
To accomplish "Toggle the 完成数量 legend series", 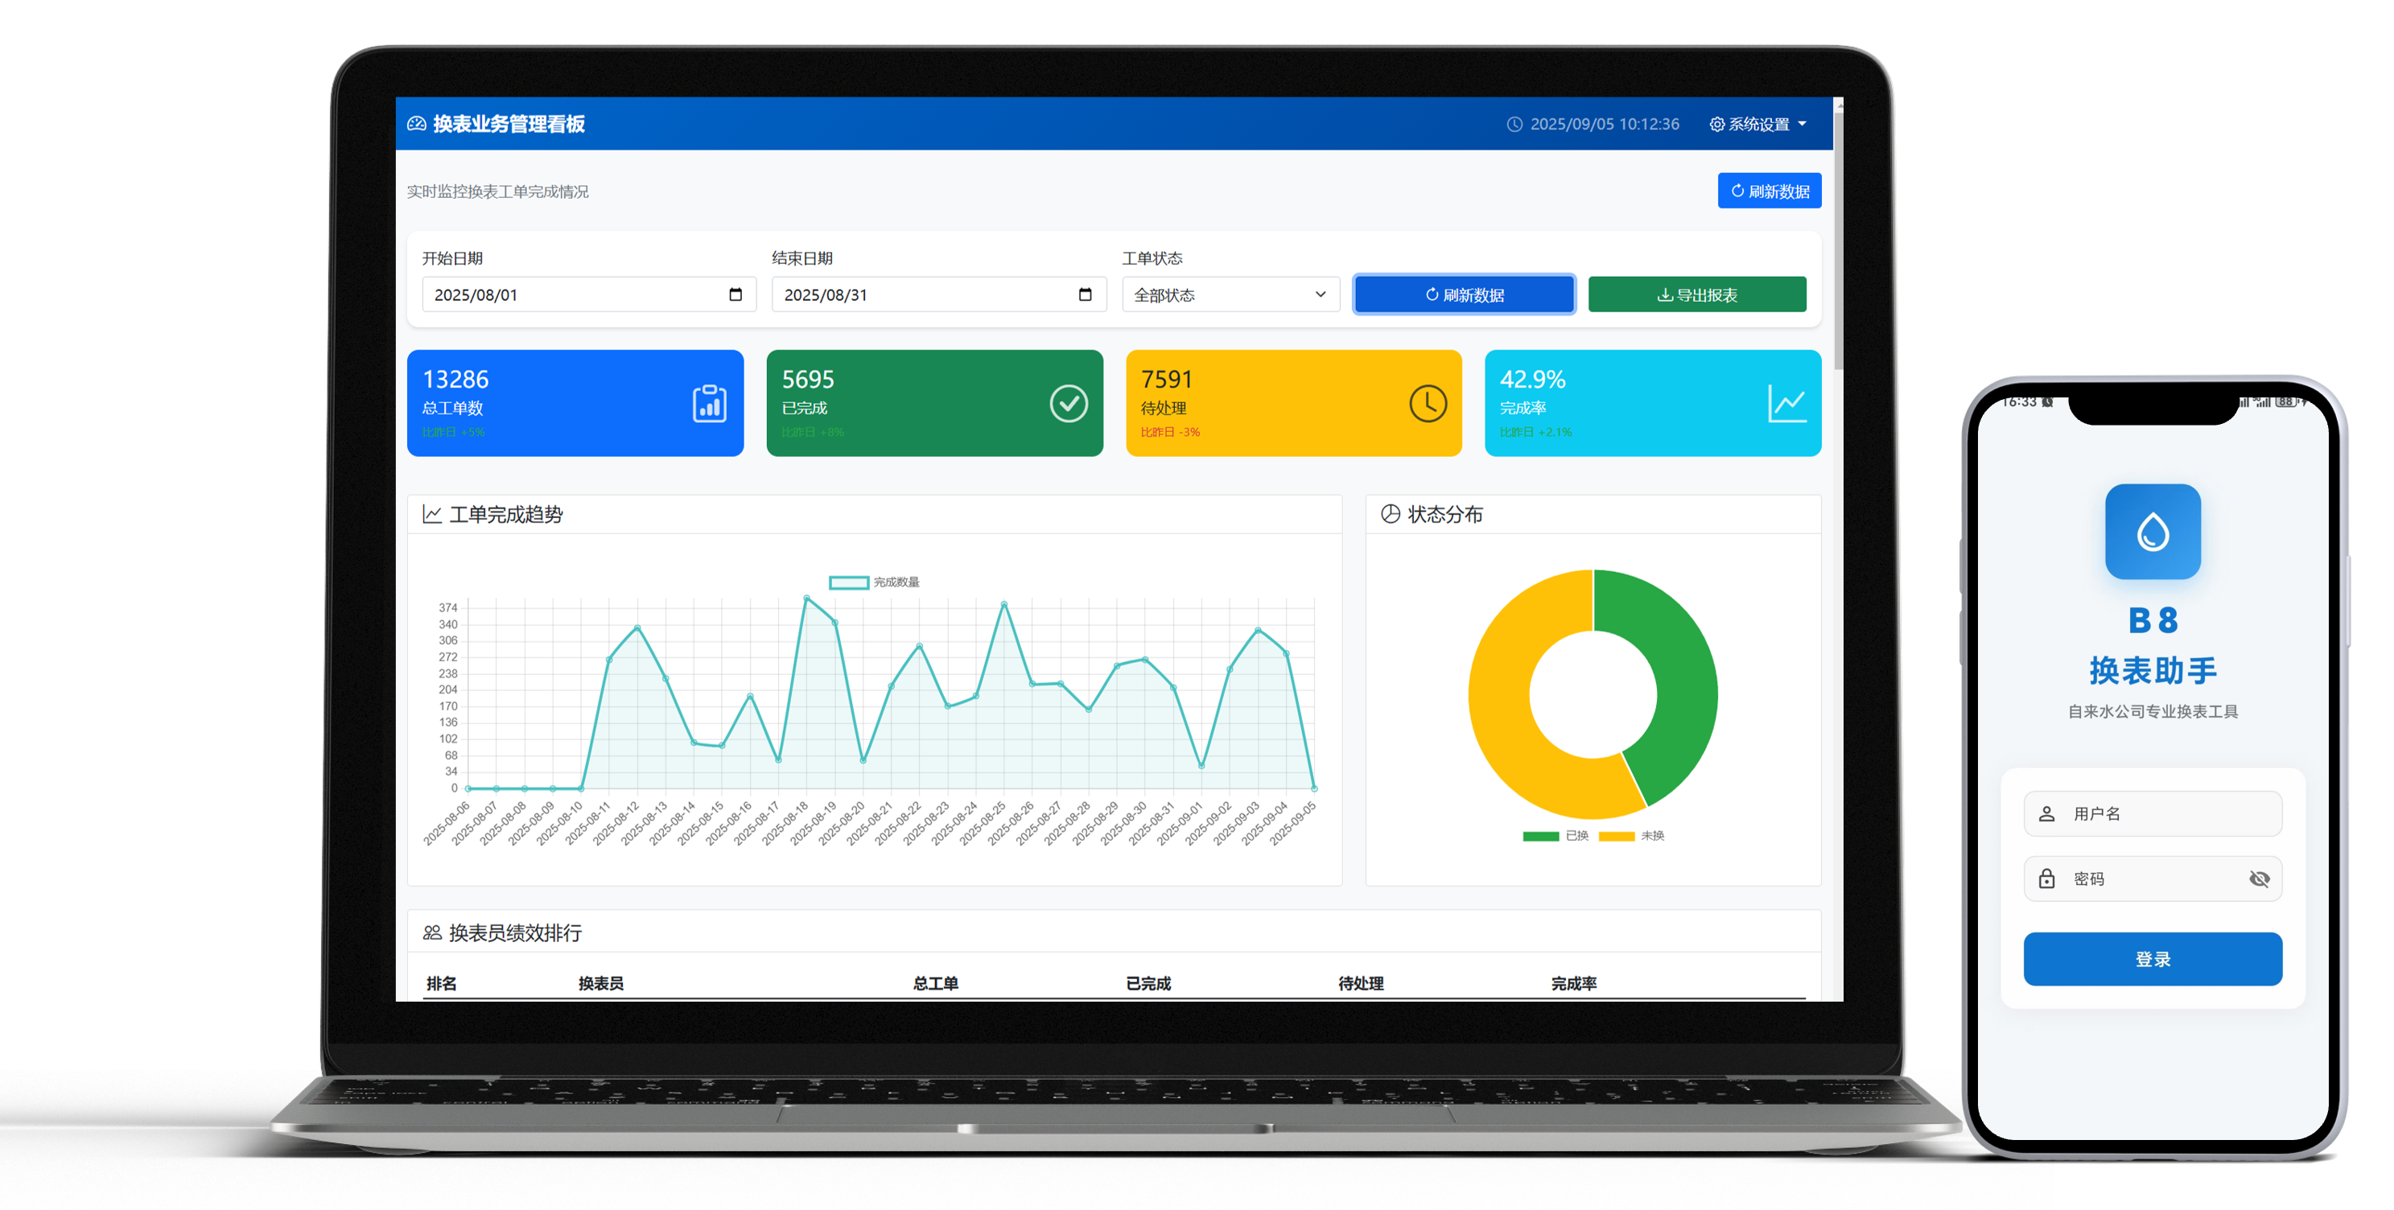I will click(872, 582).
